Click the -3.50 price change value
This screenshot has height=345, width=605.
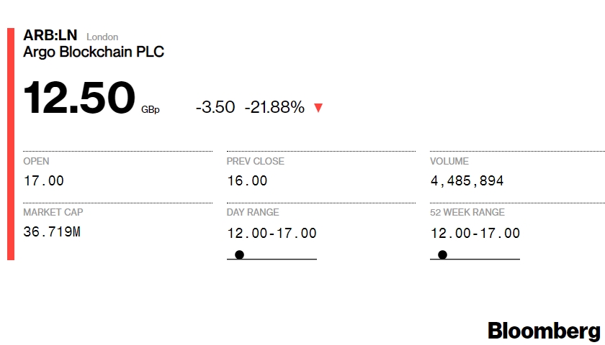215,107
